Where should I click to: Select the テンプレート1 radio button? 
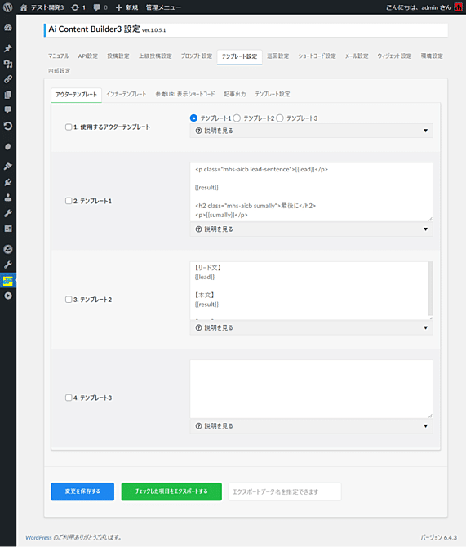pos(193,118)
